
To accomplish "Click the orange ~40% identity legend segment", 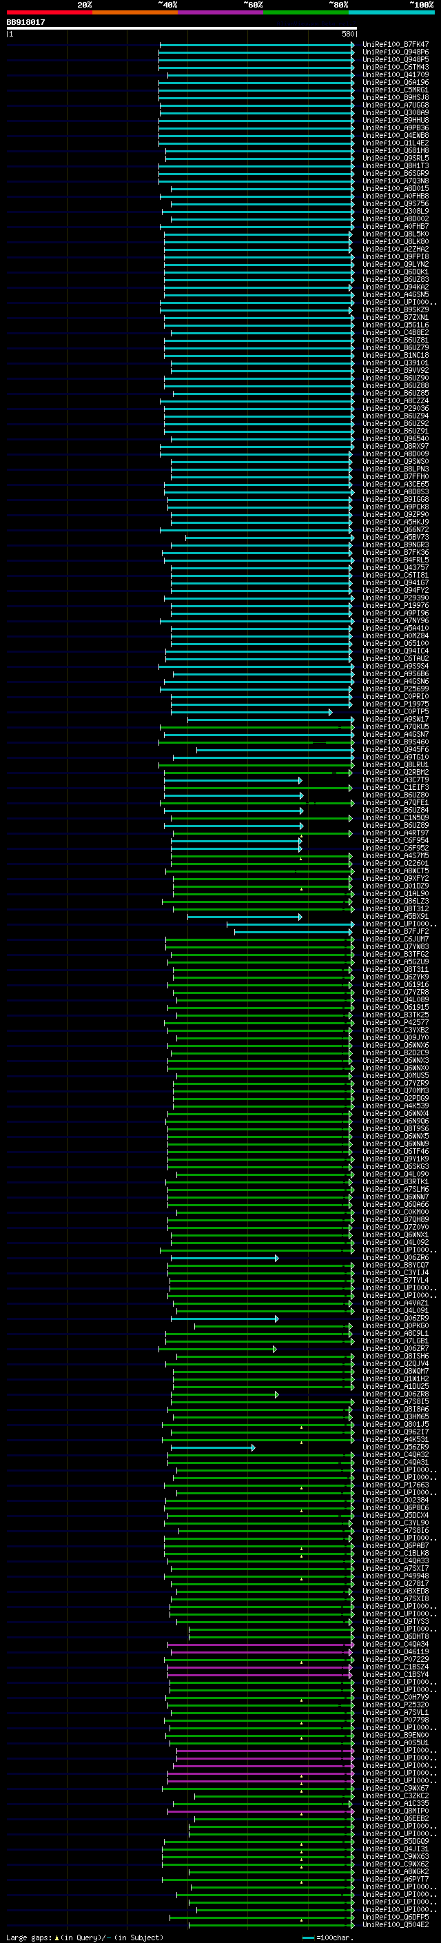I will pyautogui.click(x=135, y=12).
